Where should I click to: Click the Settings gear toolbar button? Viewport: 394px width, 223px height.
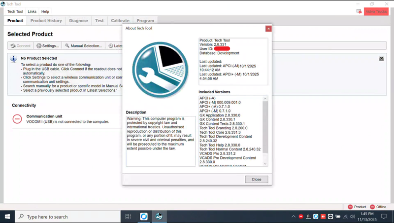click(x=47, y=46)
